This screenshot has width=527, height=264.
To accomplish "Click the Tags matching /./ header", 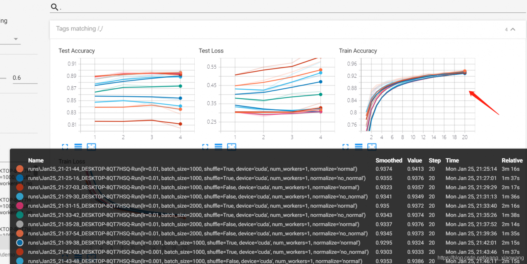I will (79, 29).
